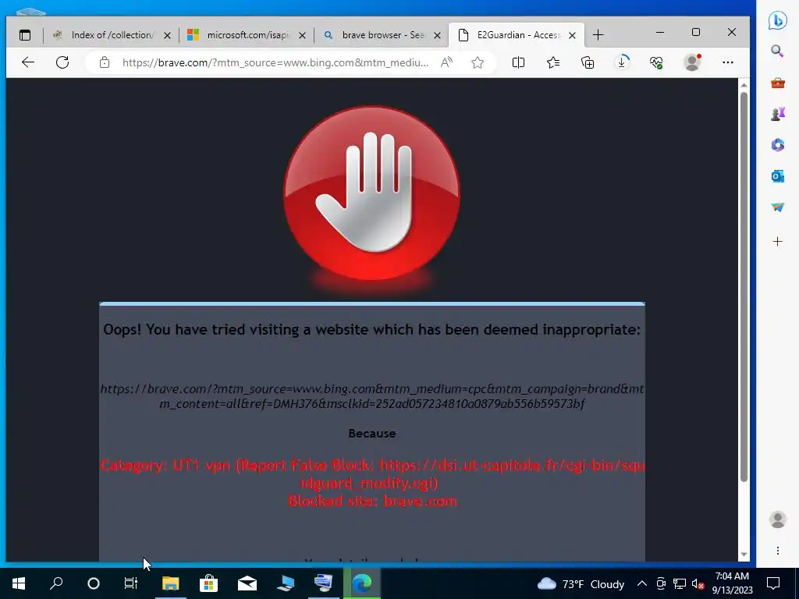The width and height of the screenshot is (799, 599).
Task: Open split screen view
Action: (x=518, y=62)
